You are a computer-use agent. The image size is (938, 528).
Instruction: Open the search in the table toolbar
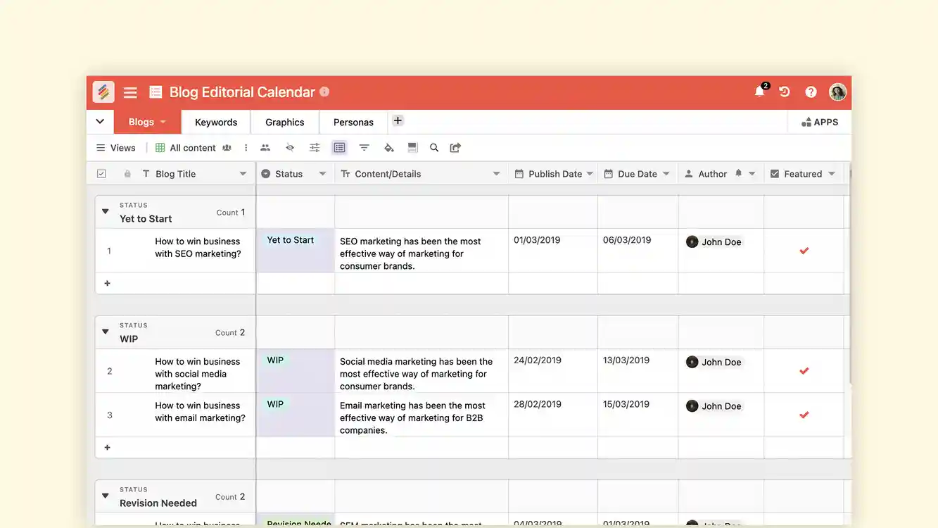click(433, 147)
